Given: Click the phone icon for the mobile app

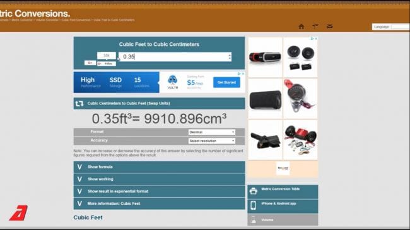Looking at the screenshot, I should tap(253, 205).
